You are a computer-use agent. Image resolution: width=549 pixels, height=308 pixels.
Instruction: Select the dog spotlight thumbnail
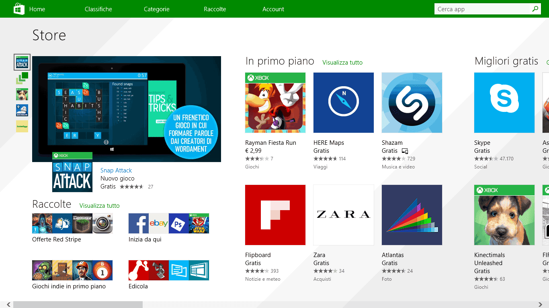[22, 94]
